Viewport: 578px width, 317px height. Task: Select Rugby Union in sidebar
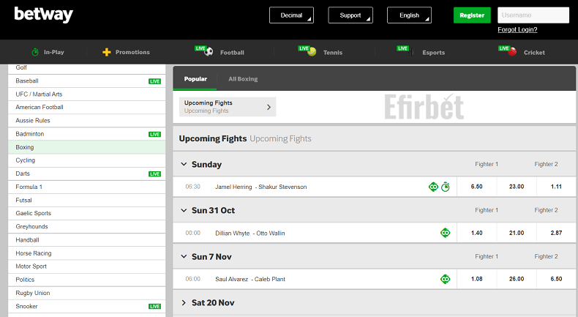coord(86,293)
